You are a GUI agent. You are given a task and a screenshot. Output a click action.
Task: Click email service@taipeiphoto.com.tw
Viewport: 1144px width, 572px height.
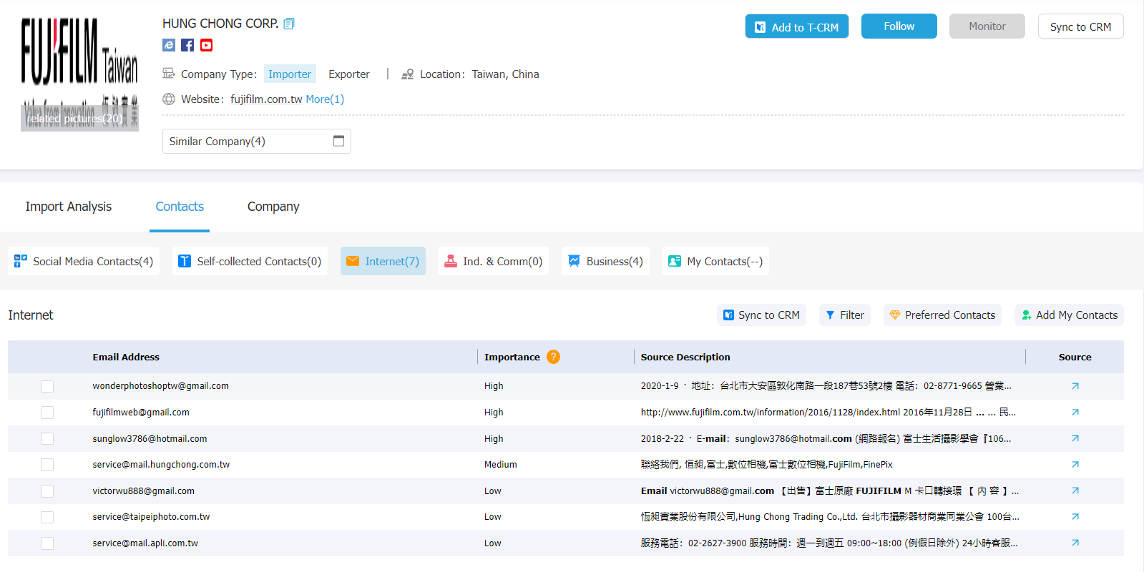click(x=151, y=517)
